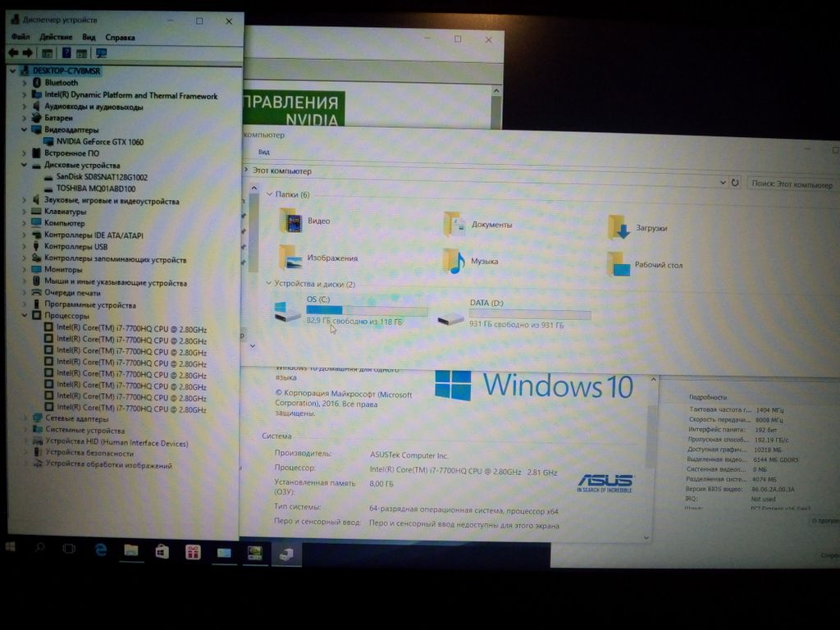Click the Очереди печати printer icon
Image resolution: width=840 pixels, height=630 pixels.
click(x=36, y=293)
